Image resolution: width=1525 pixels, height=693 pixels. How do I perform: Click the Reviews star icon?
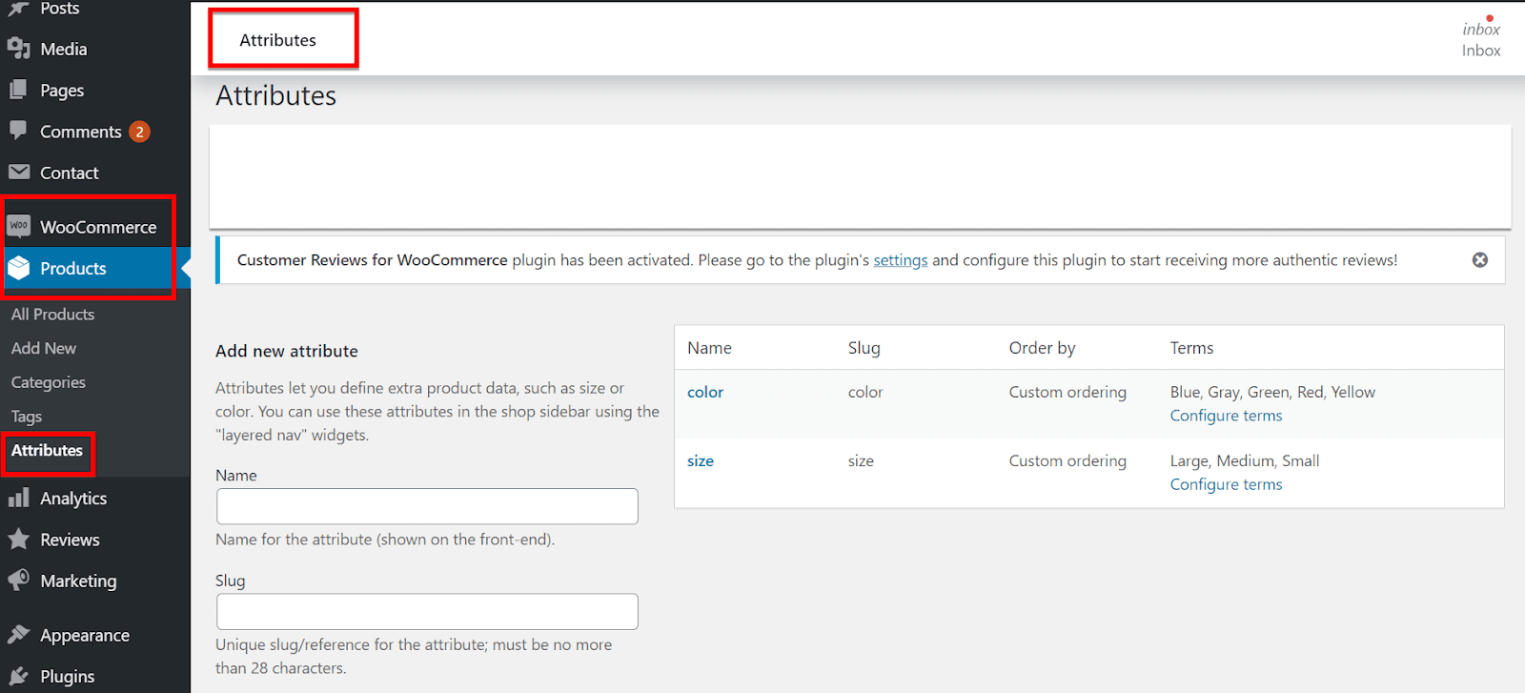click(18, 539)
